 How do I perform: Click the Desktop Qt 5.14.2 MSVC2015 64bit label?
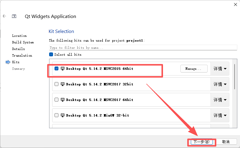pos(100,69)
